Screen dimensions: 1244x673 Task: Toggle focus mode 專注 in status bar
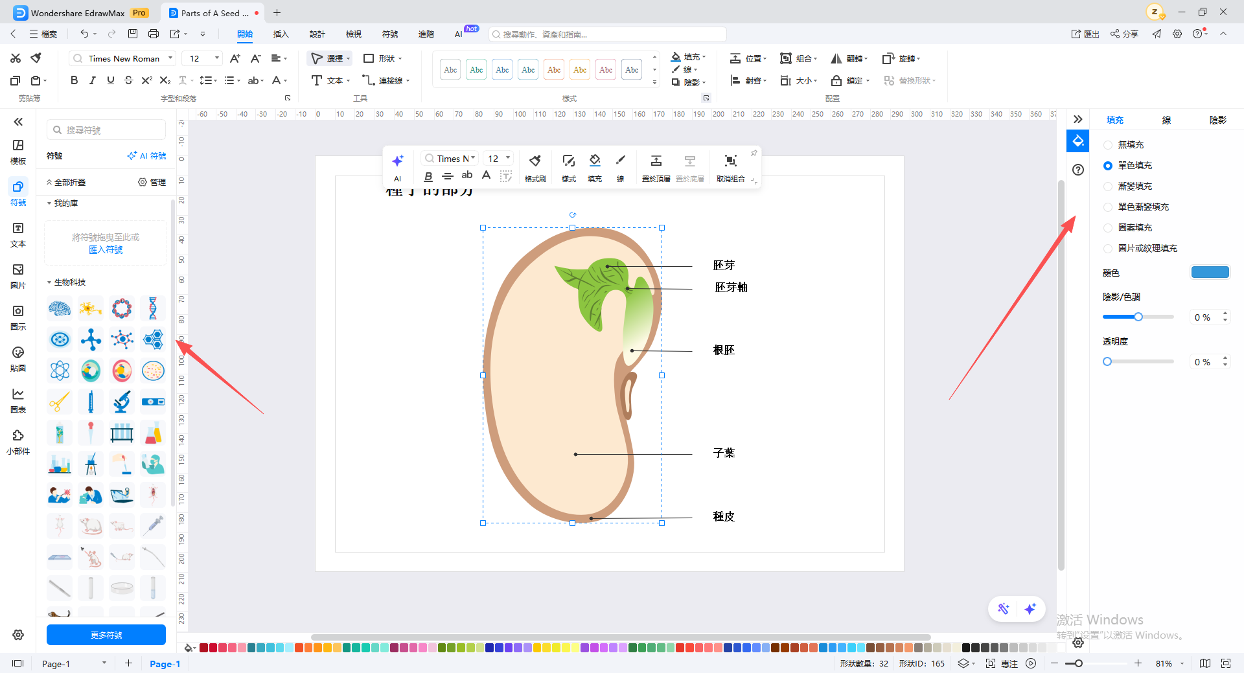1002,663
